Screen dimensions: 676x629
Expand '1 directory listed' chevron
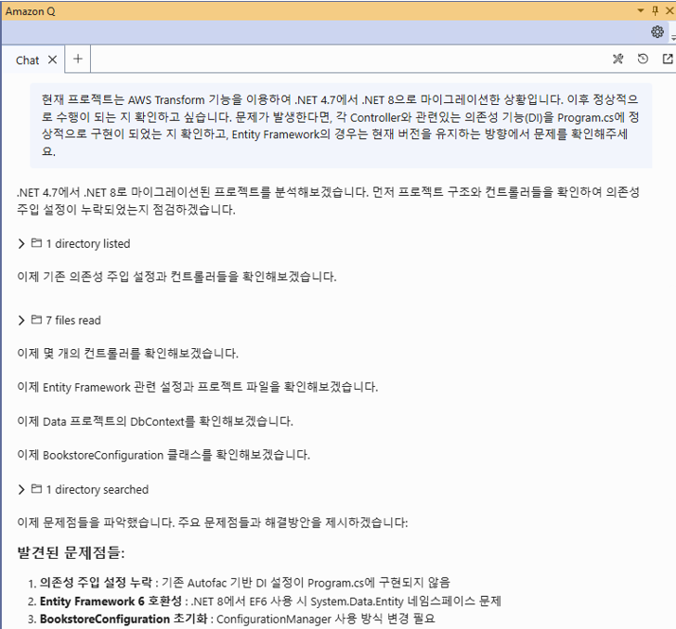(x=21, y=244)
